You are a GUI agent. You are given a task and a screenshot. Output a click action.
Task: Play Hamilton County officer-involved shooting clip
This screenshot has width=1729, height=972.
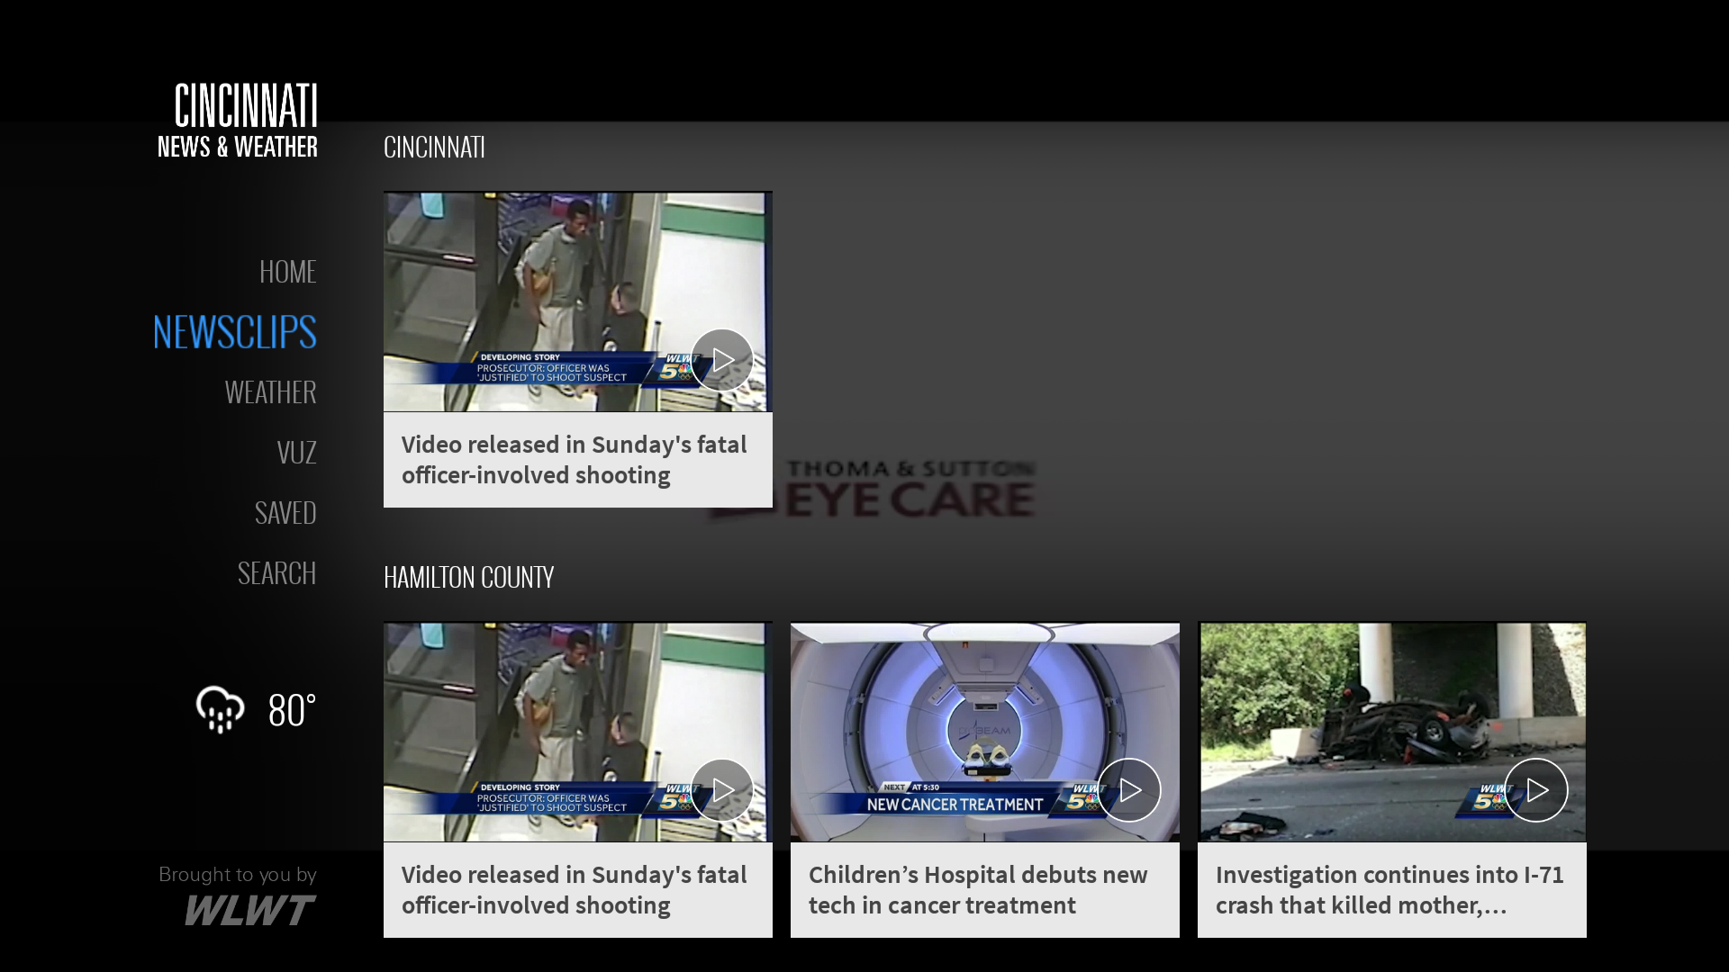[721, 790]
